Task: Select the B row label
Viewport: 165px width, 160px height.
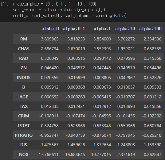Action: (24, 87)
